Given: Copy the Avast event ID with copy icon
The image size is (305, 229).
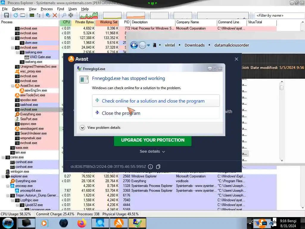Looking at the screenshot, I should 158,167.
